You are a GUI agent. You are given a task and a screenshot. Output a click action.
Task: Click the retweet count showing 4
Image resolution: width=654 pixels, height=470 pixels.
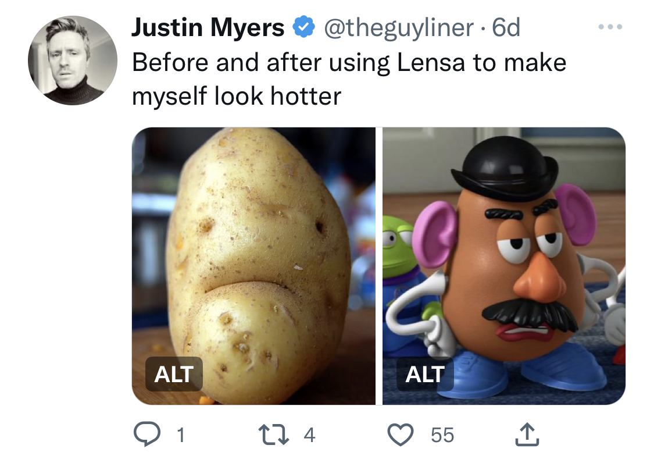pos(309,435)
